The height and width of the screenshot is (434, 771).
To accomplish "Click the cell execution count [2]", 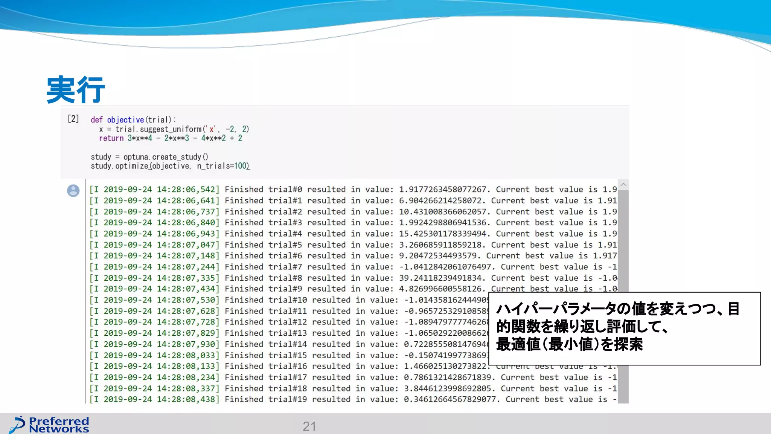I will 73,119.
